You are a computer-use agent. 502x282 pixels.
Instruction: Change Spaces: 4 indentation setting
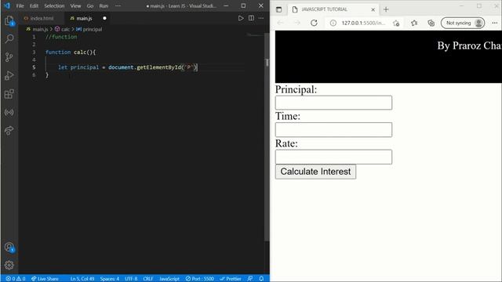pyautogui.click(x=110, y=279)
